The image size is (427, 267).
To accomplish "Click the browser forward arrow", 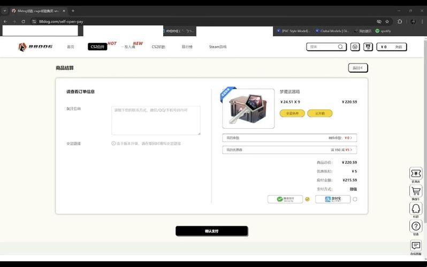I will click(14, 21).
